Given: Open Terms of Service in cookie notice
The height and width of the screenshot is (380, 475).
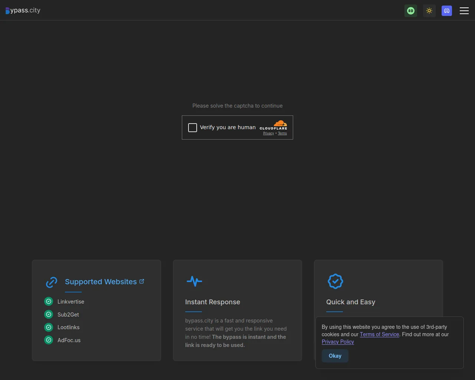Looking at the screenshot, I should (379, 334).
